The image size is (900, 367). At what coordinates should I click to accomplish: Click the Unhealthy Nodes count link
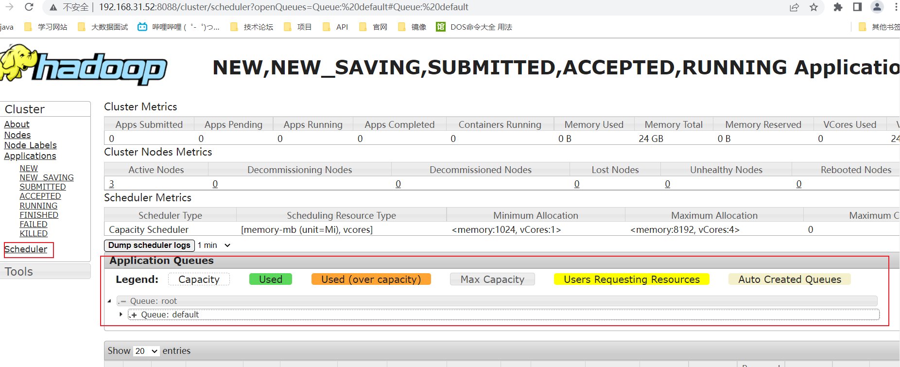tap(668, 184)
